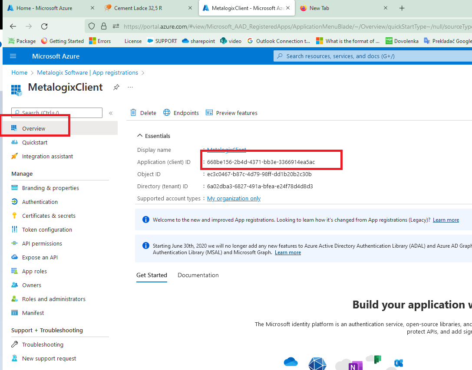Click the My organization only link
472x370 pixels.
point(234,199)
